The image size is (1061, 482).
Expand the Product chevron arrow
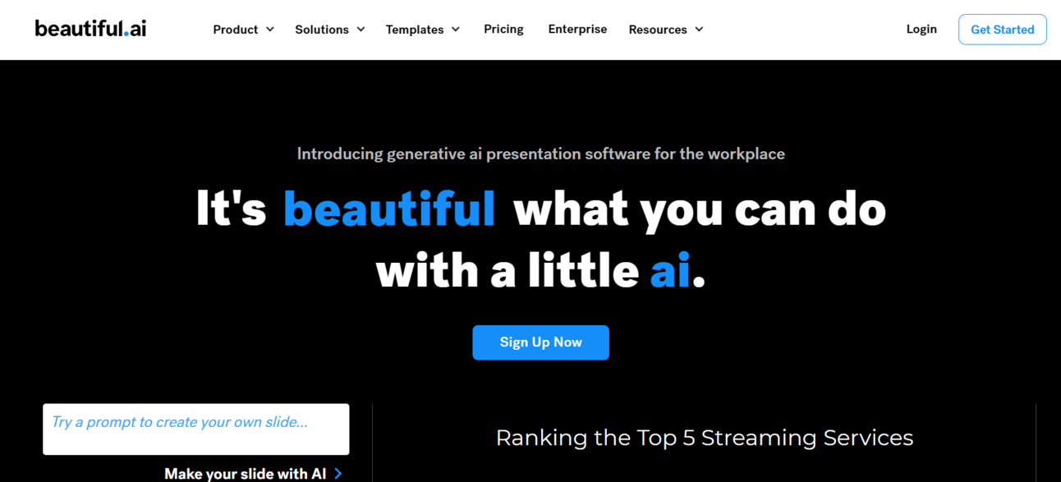pyautogui.click(x=269, y=30)
